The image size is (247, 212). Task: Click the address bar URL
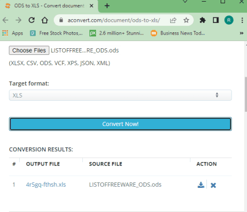click(114, 20)
